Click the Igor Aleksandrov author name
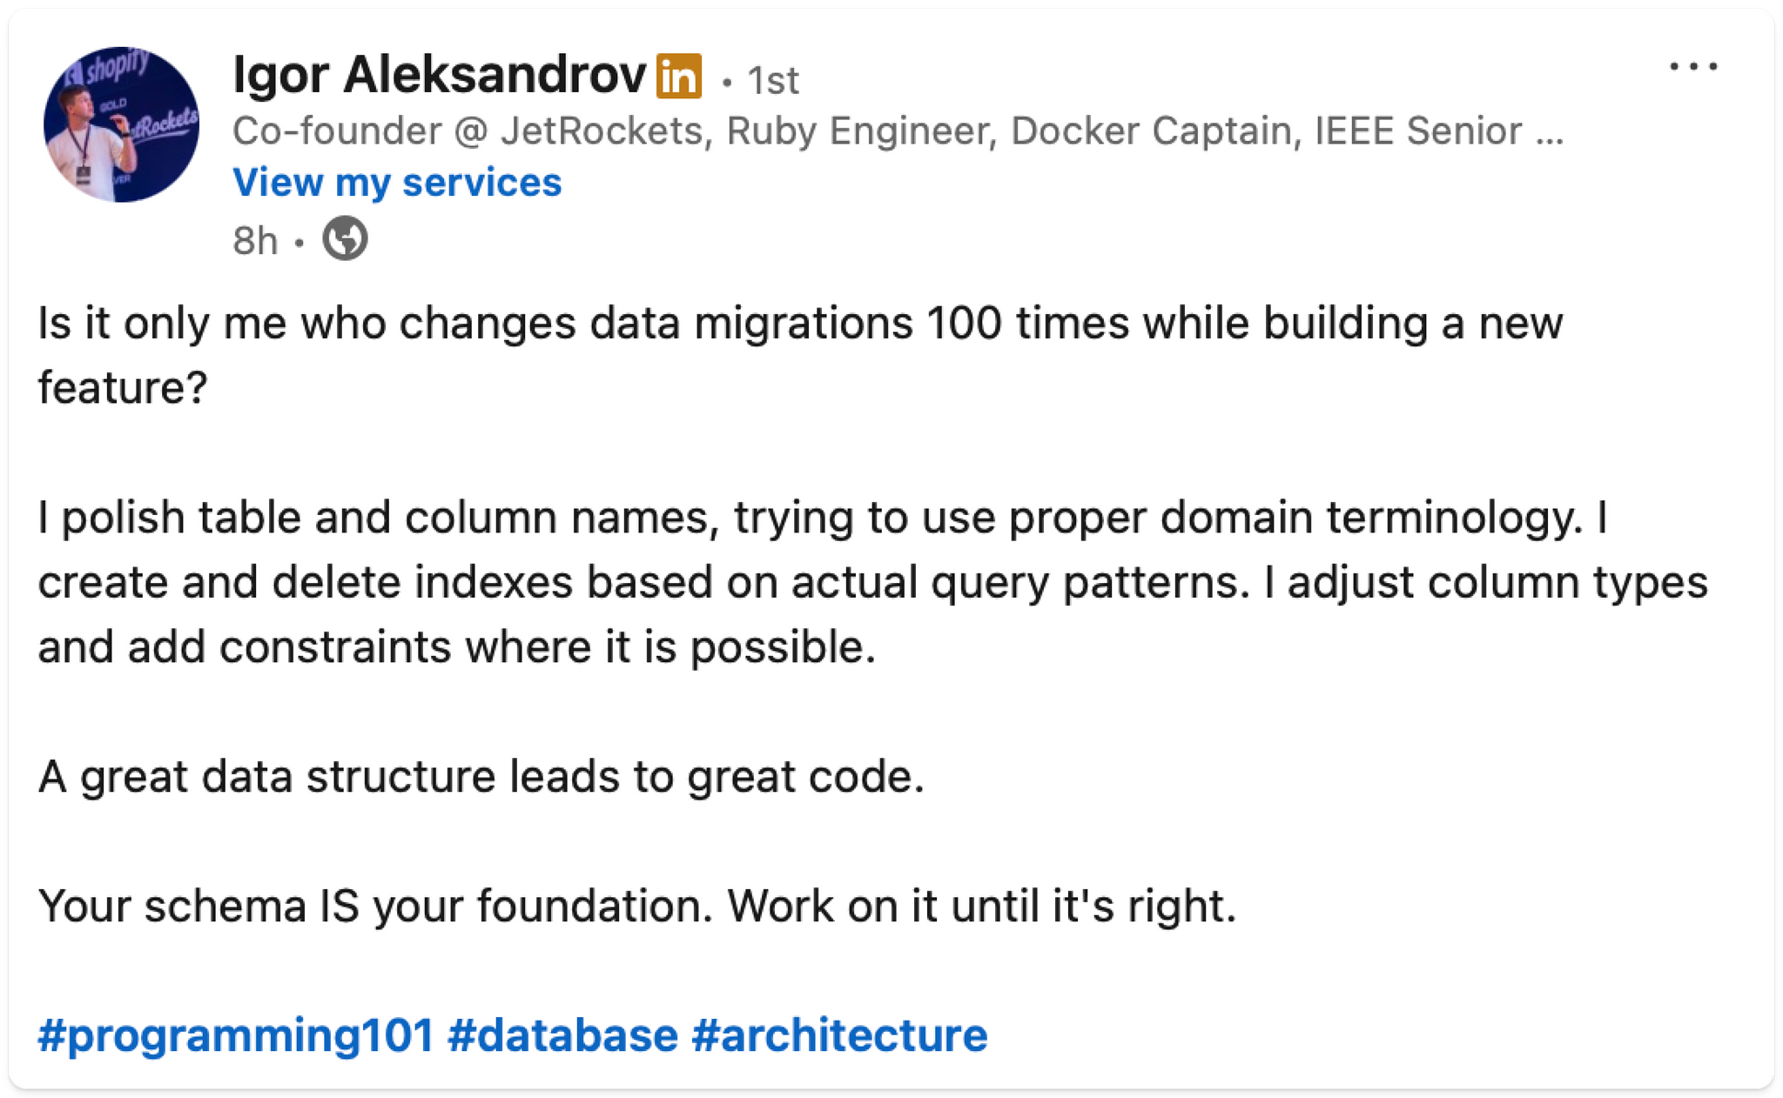 coord(439,75)
